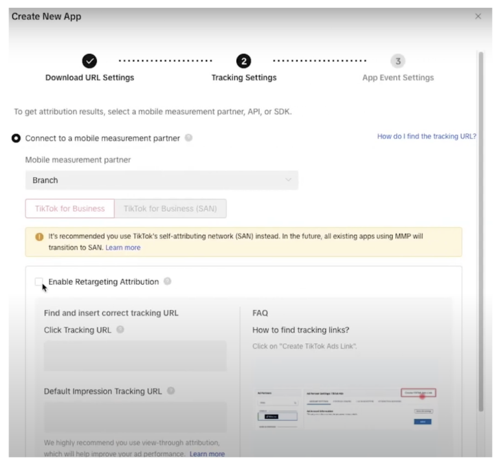The height and width of the screenshot is (466, 501).
Task: Click the Download URL Settings step label
Action: (x=89, y=78)
